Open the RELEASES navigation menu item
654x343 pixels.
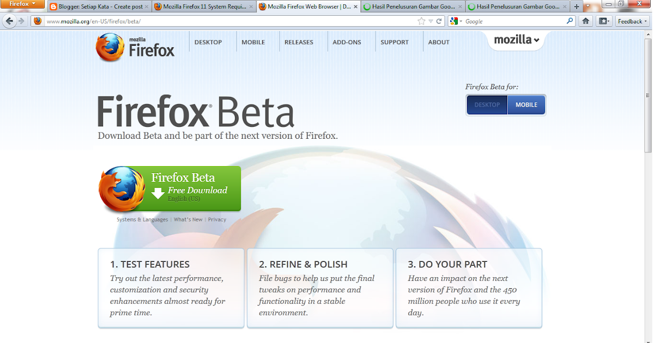[x=299, y=42]
